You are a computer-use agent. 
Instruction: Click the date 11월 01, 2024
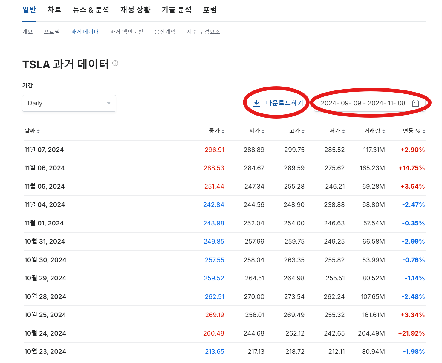pyautogui.click(x=44, y=223)
